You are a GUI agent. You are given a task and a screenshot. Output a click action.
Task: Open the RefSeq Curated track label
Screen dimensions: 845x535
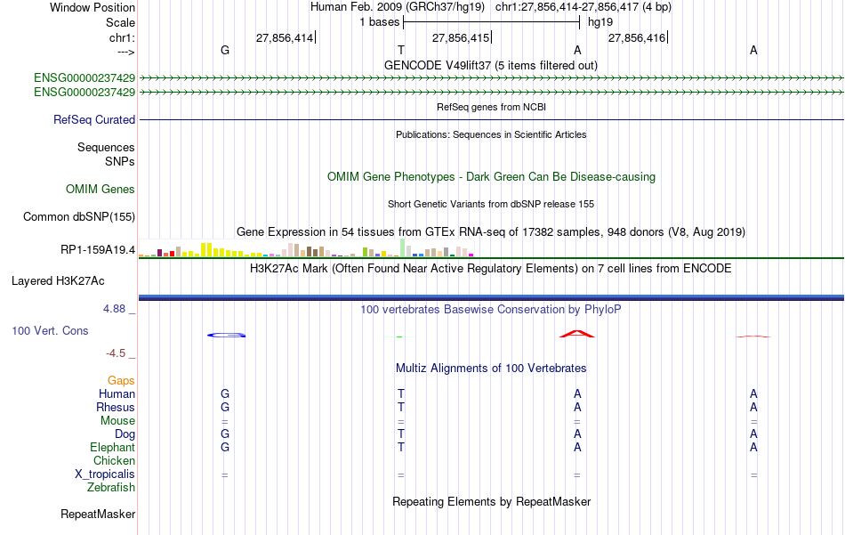[x=93, y=119]
